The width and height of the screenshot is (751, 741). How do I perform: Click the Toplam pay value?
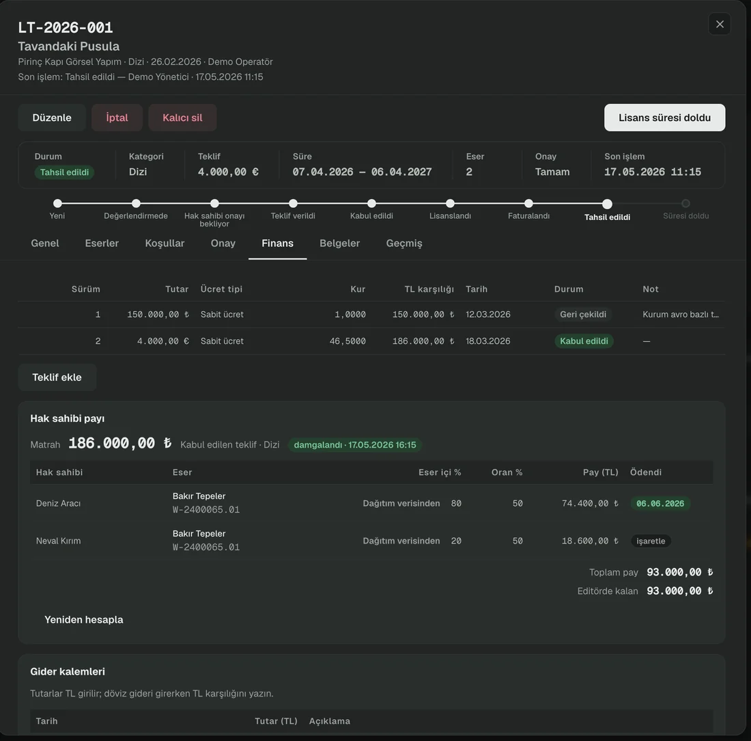coord(679,572)
